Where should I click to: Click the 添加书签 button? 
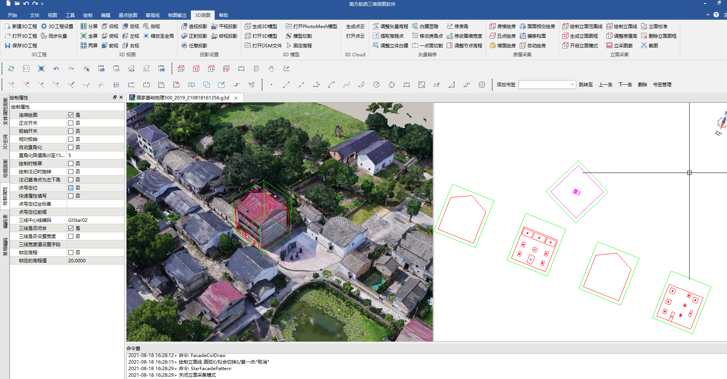506,85
